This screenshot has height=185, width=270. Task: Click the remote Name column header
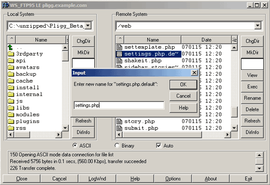pyautogui.click(x=153, y=40)
